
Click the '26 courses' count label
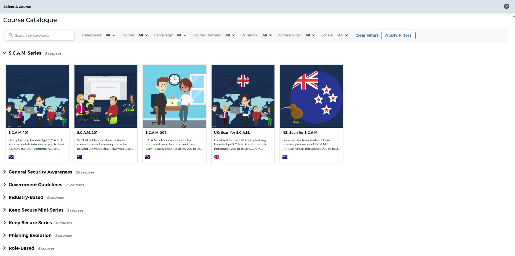pos(85,172)
